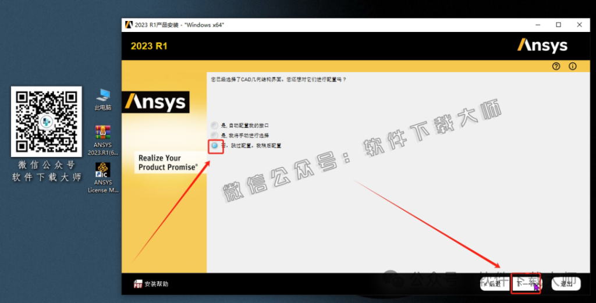Click the Ansys installer title bar icon

coord(129,25)
